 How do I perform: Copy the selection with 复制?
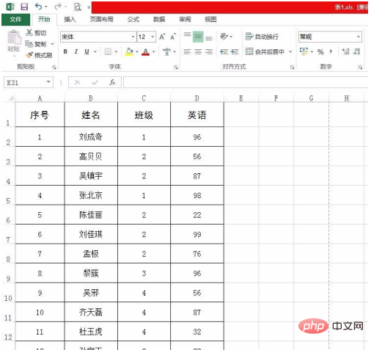[x=36, y=44]
